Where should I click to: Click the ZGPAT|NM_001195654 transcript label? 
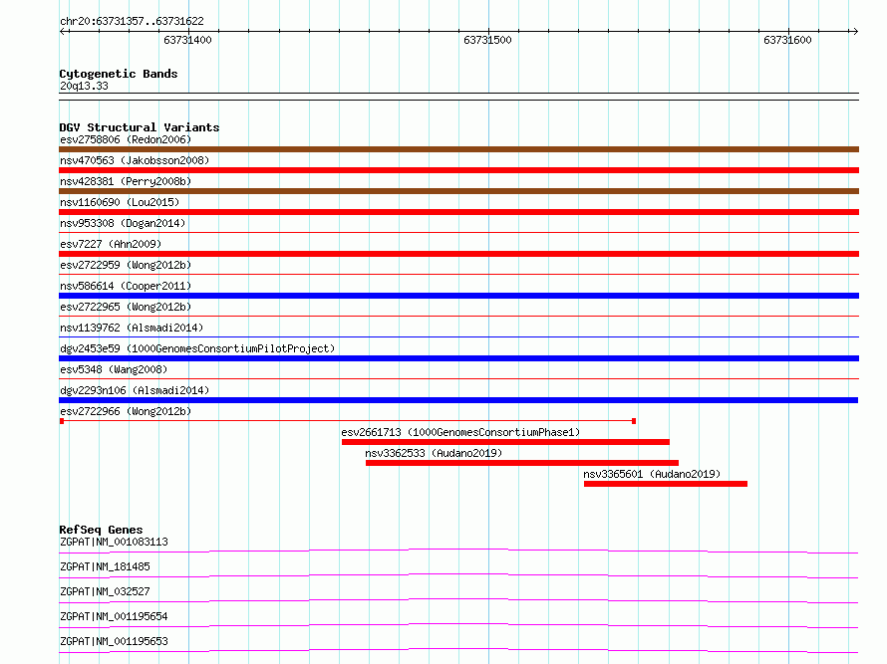click(114, 616)
